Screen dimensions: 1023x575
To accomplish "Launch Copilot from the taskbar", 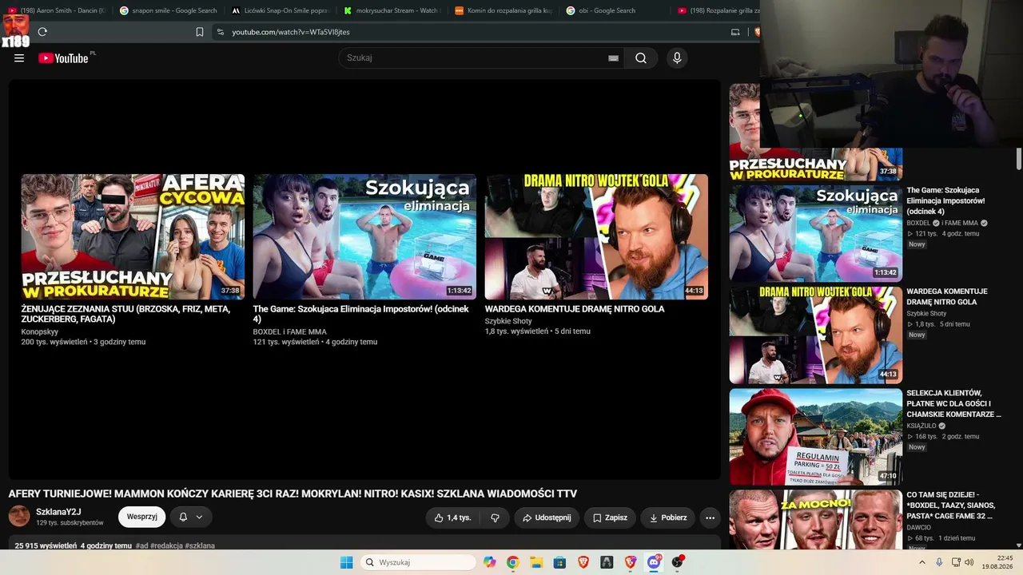I will 489,562.
